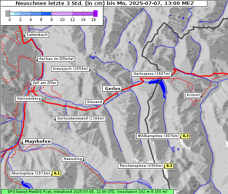Click the Gerlos town label
This screenshot has height=194, width=228.
point(112,89)
